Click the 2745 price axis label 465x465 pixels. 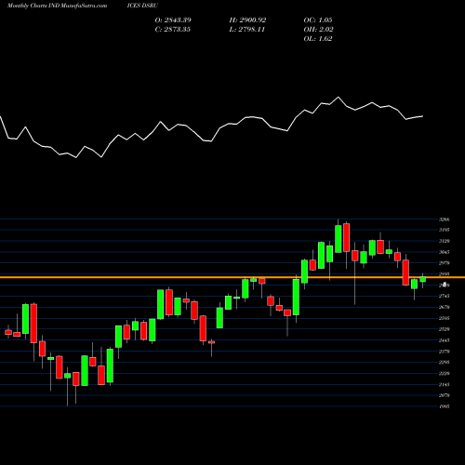tap(445, 296)
